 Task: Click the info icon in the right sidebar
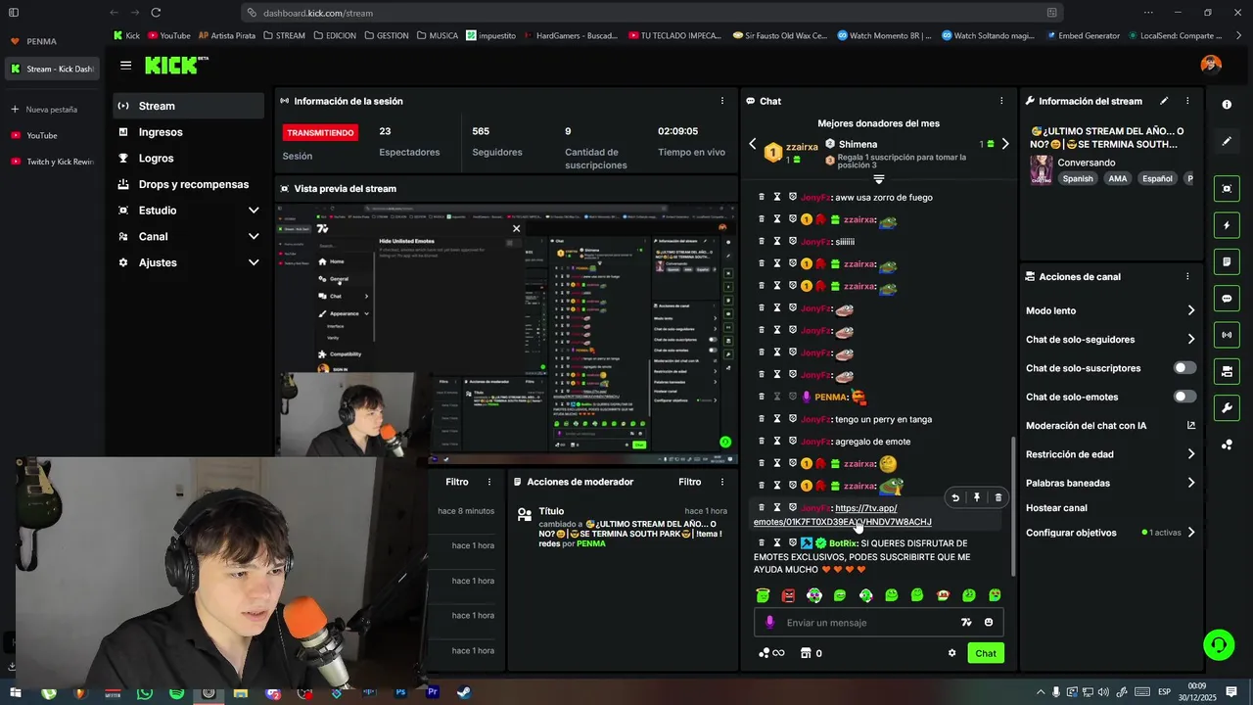(1227, 105)
